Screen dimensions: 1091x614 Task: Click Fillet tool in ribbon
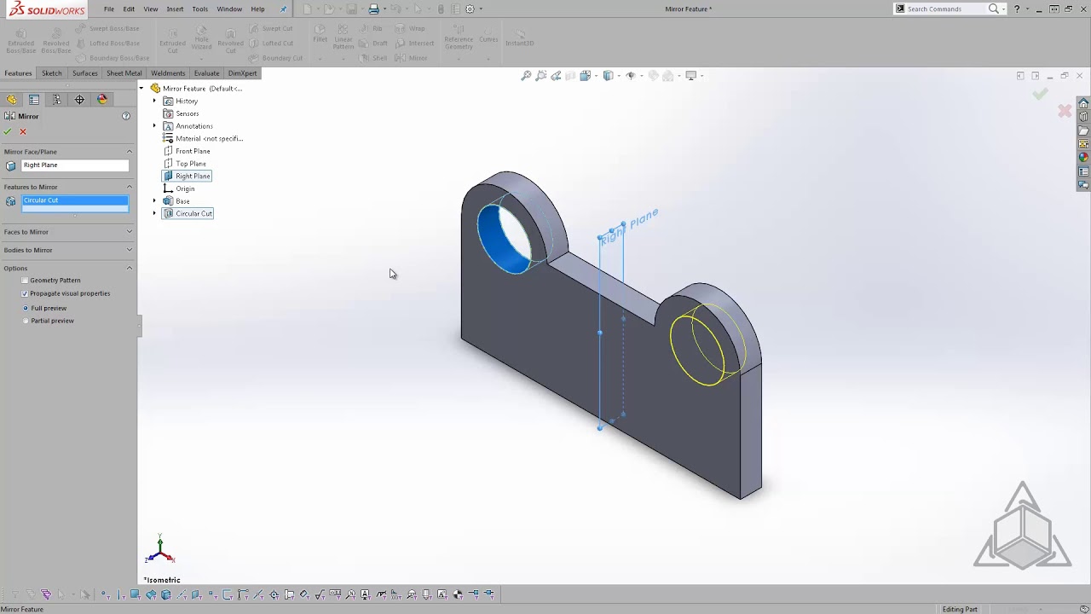click(x=320, y=35)
